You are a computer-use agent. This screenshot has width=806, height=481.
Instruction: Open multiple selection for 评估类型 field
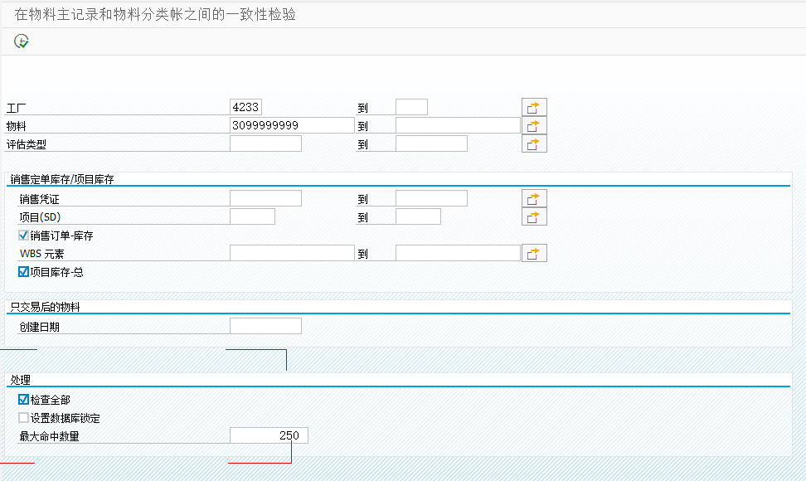tap(534, 143)
